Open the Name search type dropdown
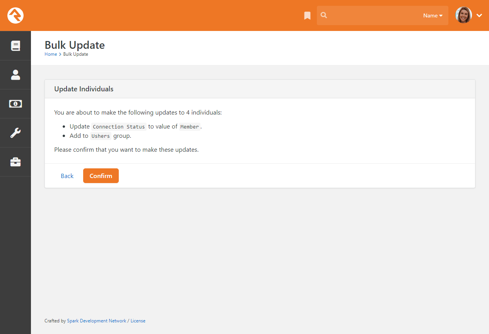The image size is (489, 334). (x=433, y=15)
